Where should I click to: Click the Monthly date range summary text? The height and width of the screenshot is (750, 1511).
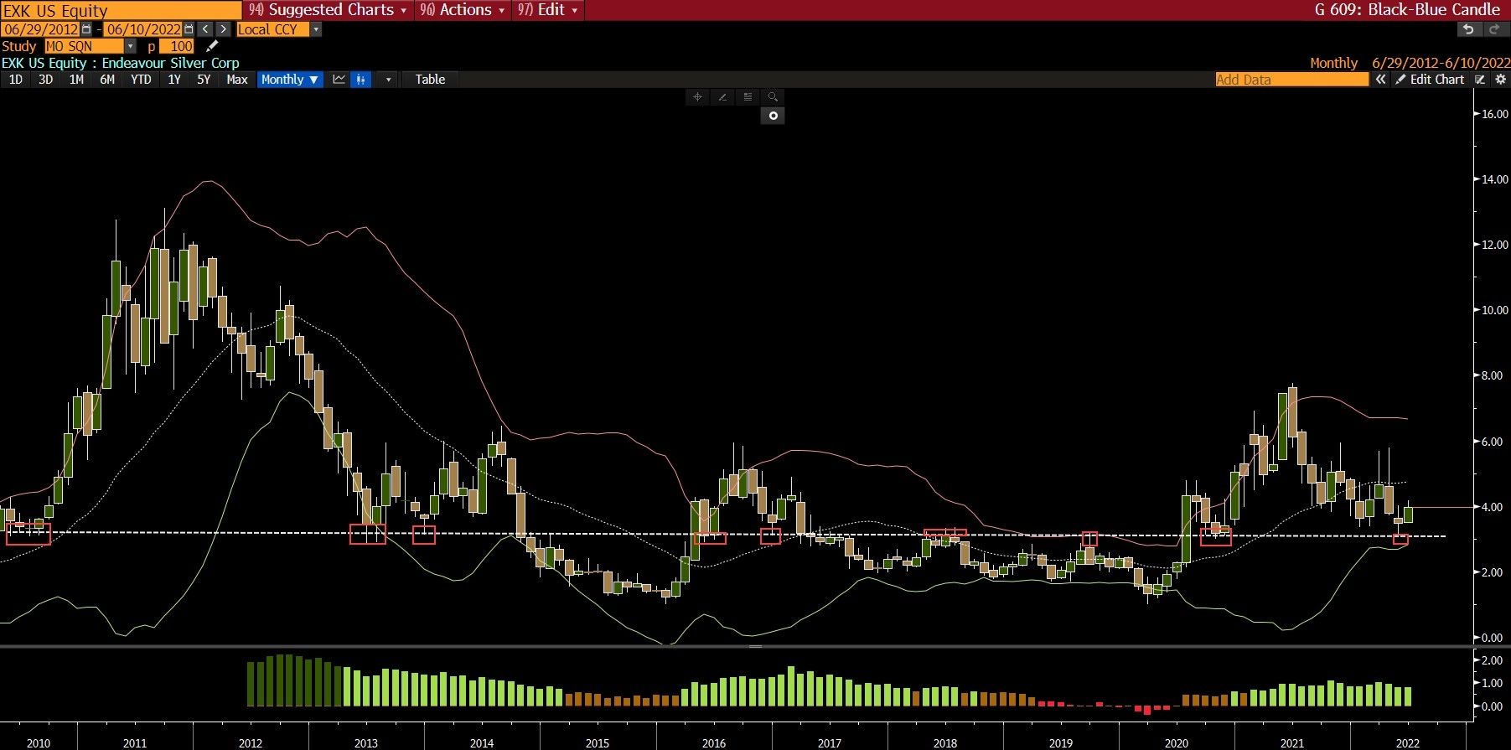click(1410, 63)
